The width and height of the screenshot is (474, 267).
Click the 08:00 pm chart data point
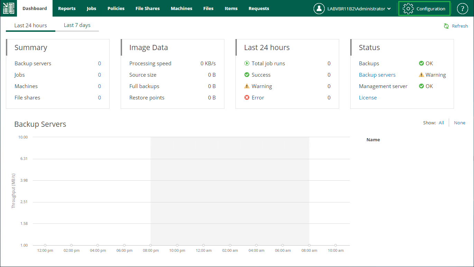coord(150,245)
